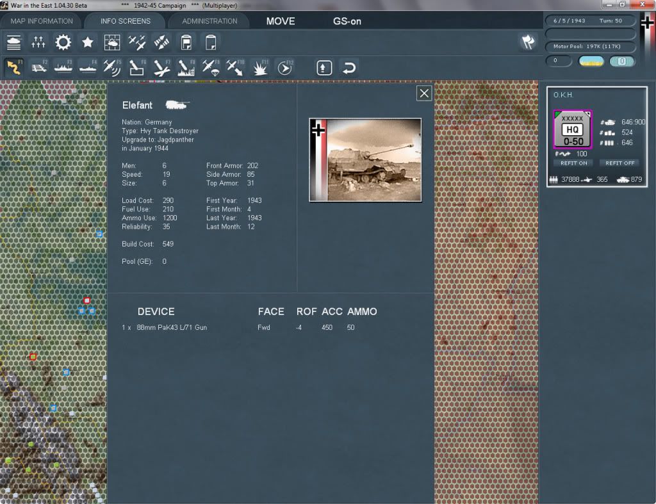Viewport: 656px width, 504px height.
Task: Click the DEVICE column header
Action: click(156, 312)
